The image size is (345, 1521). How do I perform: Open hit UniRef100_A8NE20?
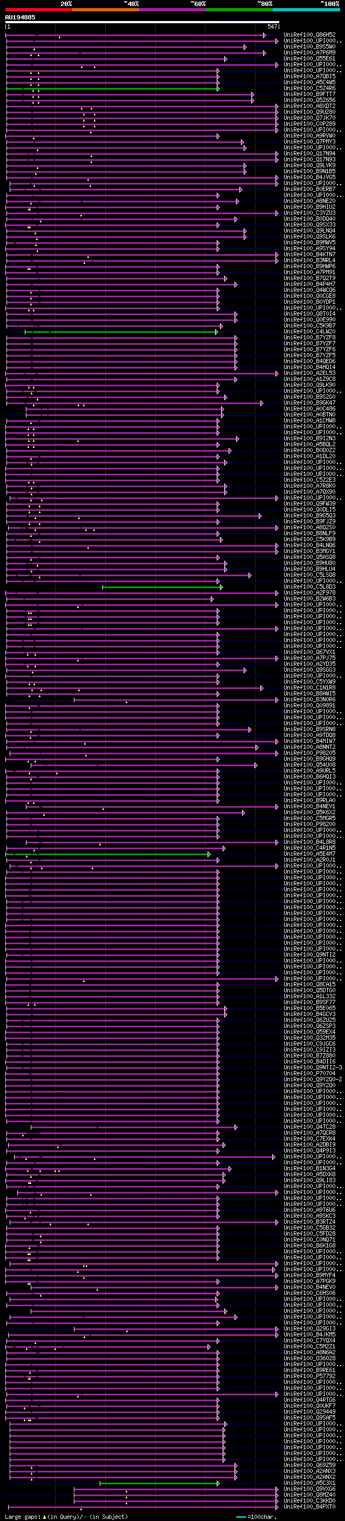(x=309, y=201)
